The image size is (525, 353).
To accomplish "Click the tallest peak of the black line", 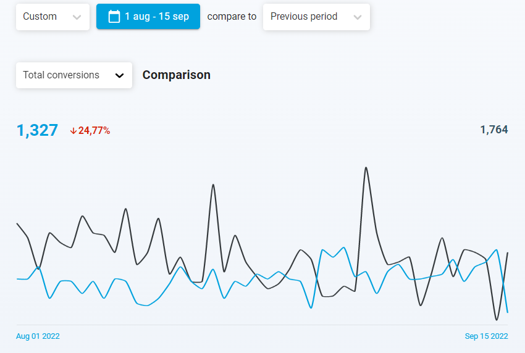I will point(366,167).
